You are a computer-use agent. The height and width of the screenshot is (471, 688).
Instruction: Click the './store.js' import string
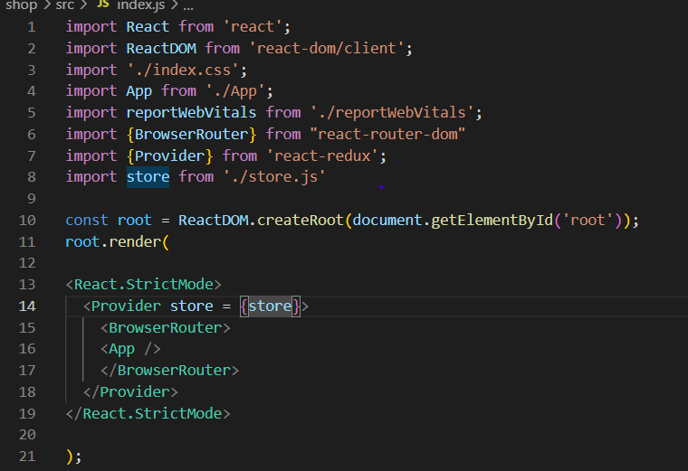274,177
